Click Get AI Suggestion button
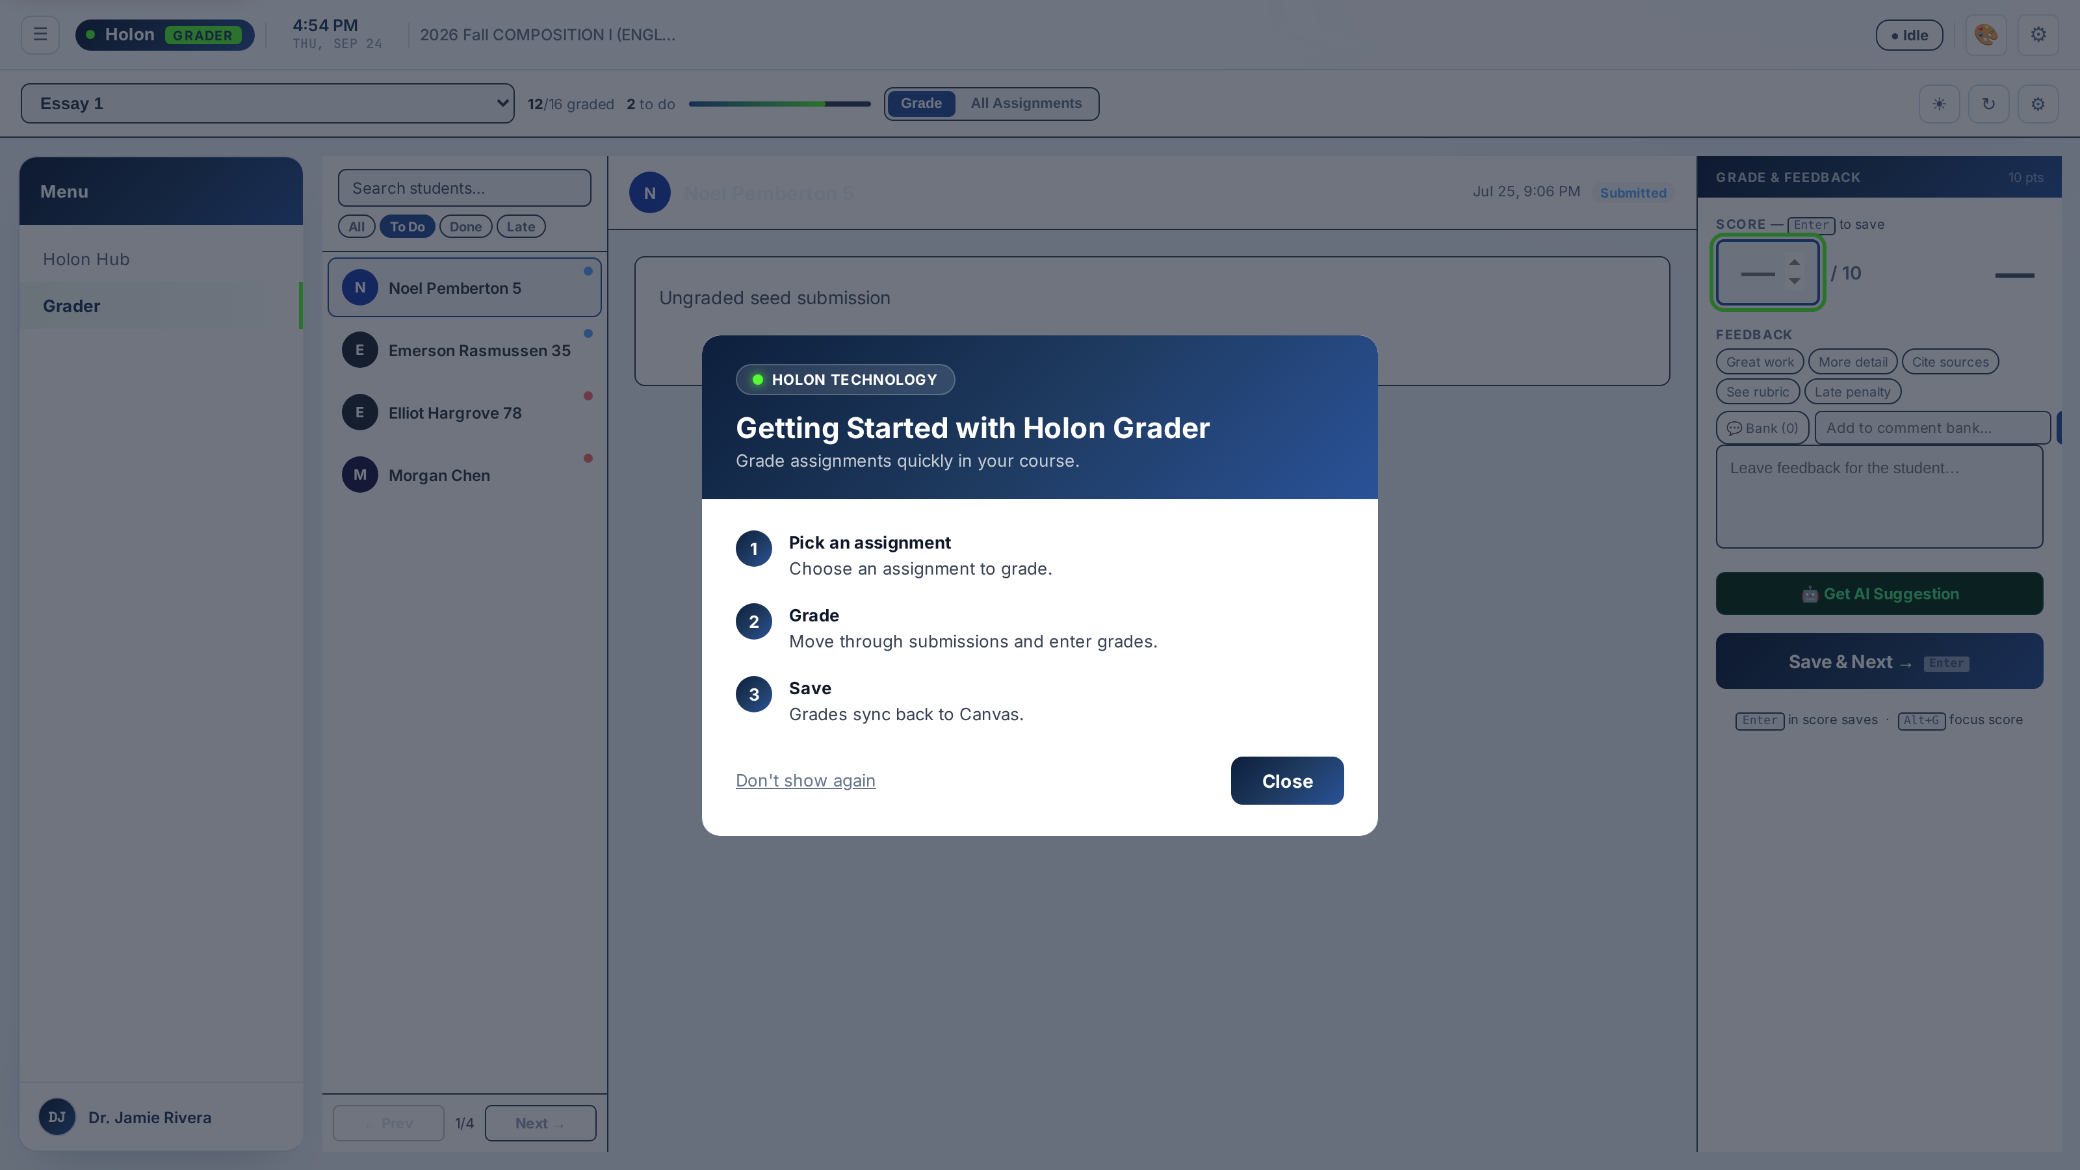Viewport: 2080px width, 1170px height. pyautogui.click(x=1879, y=593)
